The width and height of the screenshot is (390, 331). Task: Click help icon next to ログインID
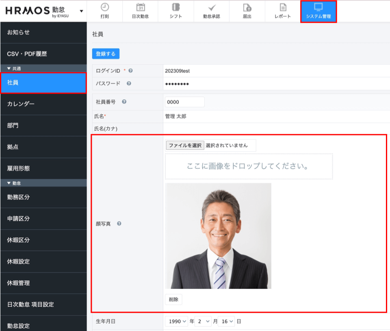pos(130,71)
